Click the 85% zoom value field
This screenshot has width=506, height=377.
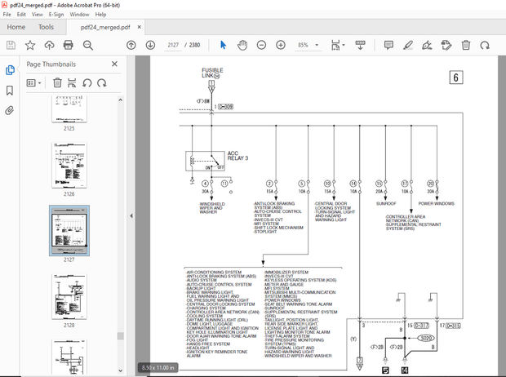click(x=303, y=45)
